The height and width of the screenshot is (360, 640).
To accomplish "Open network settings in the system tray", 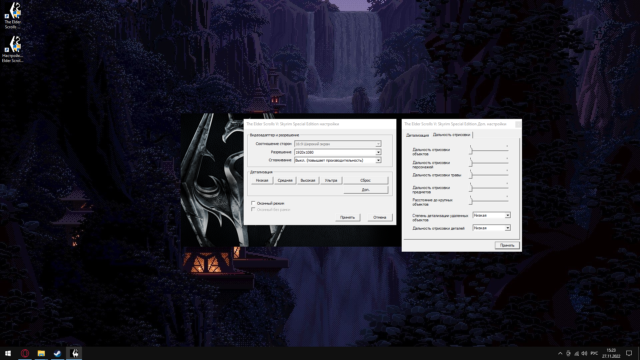I will click(576, 353).
